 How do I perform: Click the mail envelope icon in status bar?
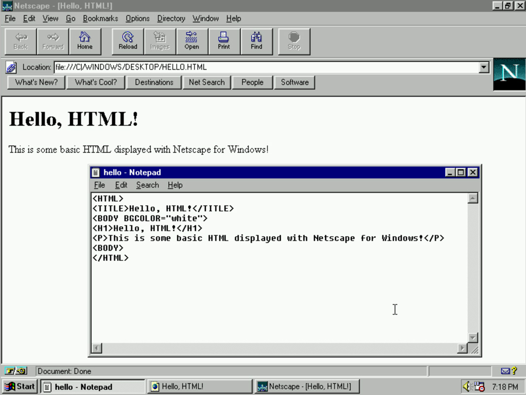tap(505, 371)
